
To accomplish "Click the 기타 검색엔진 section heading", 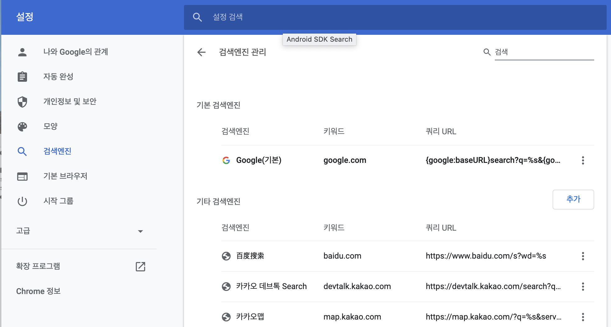I will pos(218,202).
